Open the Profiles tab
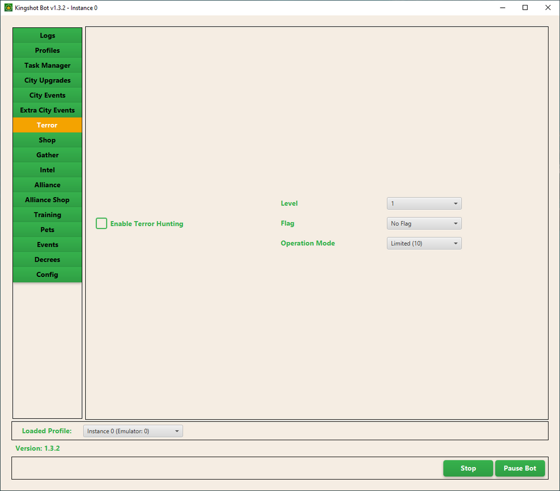This screenshot has height=491, width=560. click(48, 50)
